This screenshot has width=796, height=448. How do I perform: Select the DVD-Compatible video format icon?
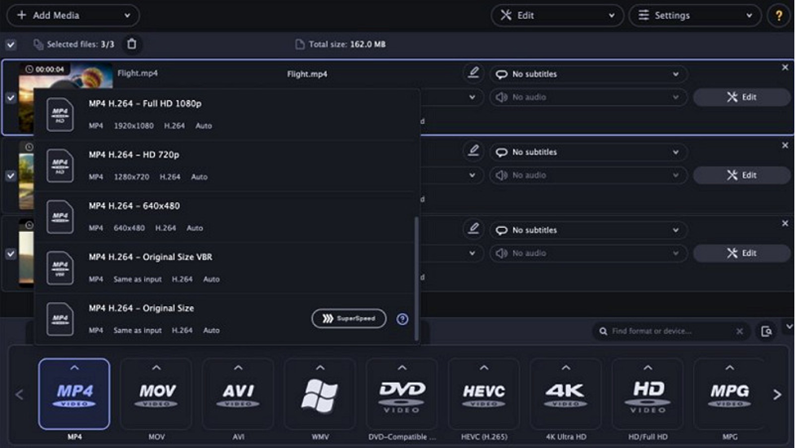point(402,393)
